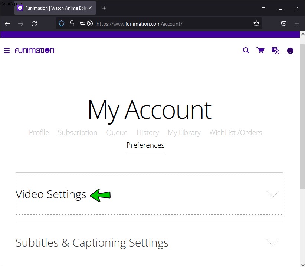
Task: Click the Funimation logo
Action: pos(35,51)
